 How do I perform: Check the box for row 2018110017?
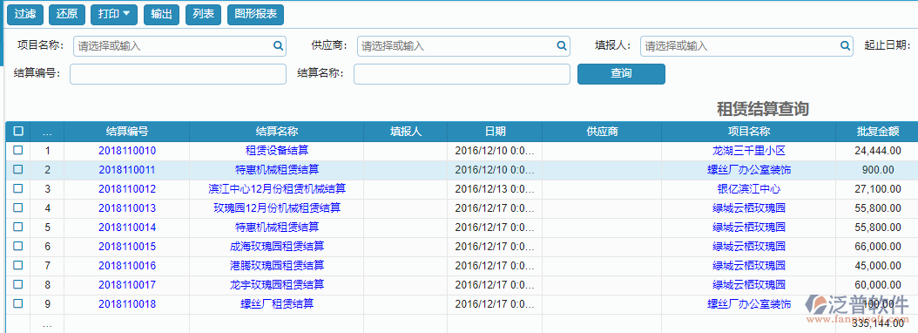point(18,284)
